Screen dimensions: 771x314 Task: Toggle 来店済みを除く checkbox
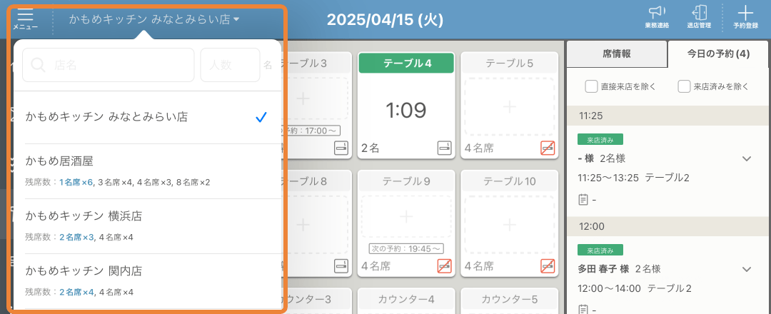(x=684, y=86)
